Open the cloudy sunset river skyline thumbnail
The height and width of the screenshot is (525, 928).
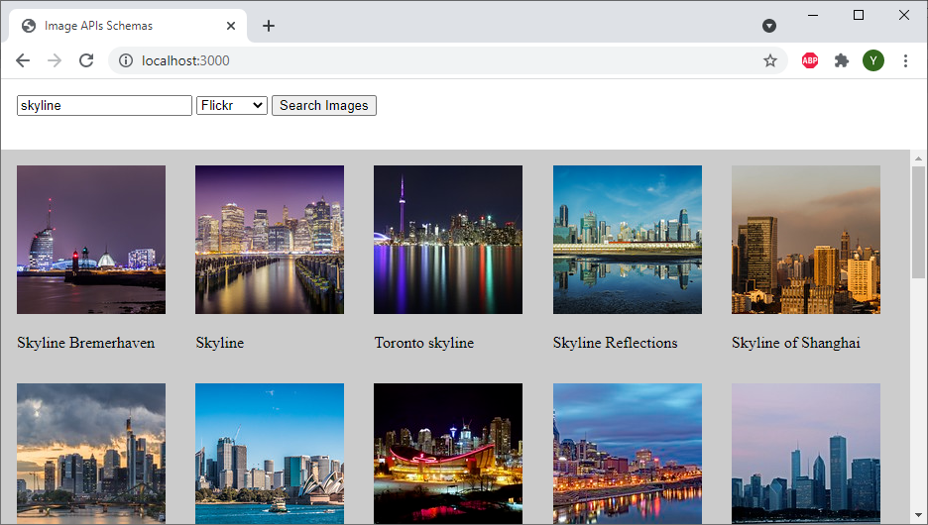(91, 454)
